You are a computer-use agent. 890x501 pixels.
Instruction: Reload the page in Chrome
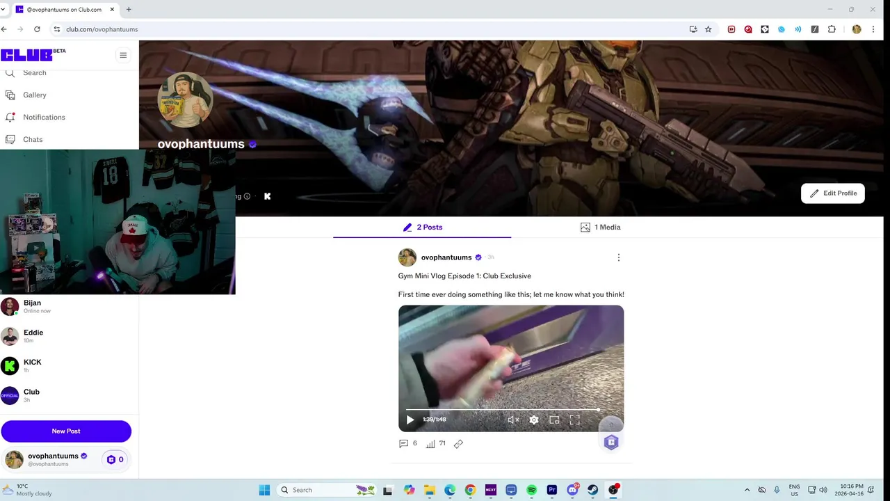coord(37,29)
